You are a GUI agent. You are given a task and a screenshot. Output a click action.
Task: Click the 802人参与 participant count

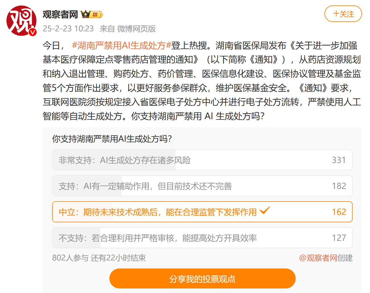[70, 258]
